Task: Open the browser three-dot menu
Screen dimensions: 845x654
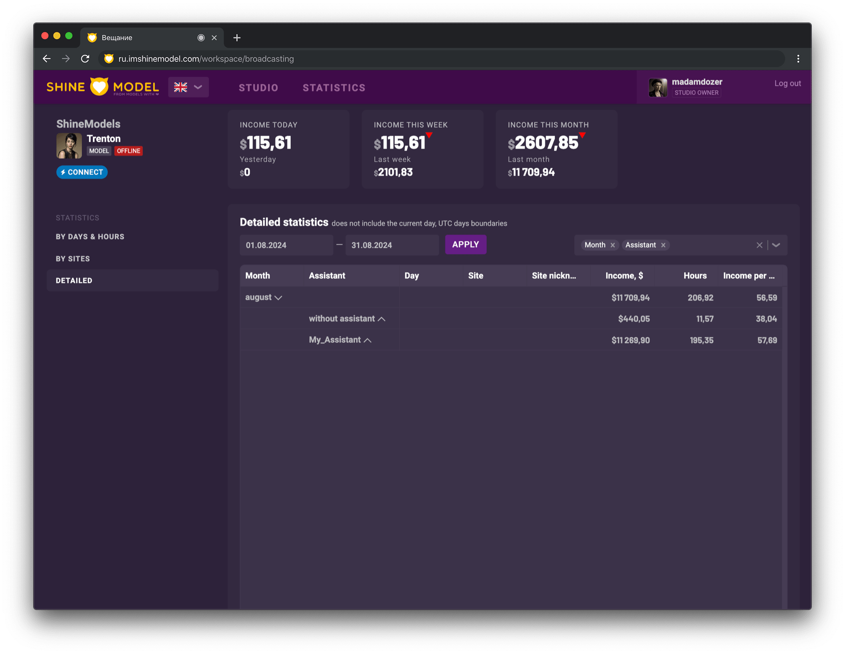Action: [x=798, y=59]
